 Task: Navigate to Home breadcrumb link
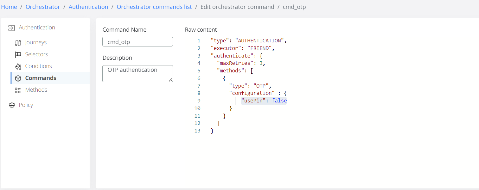9,7
